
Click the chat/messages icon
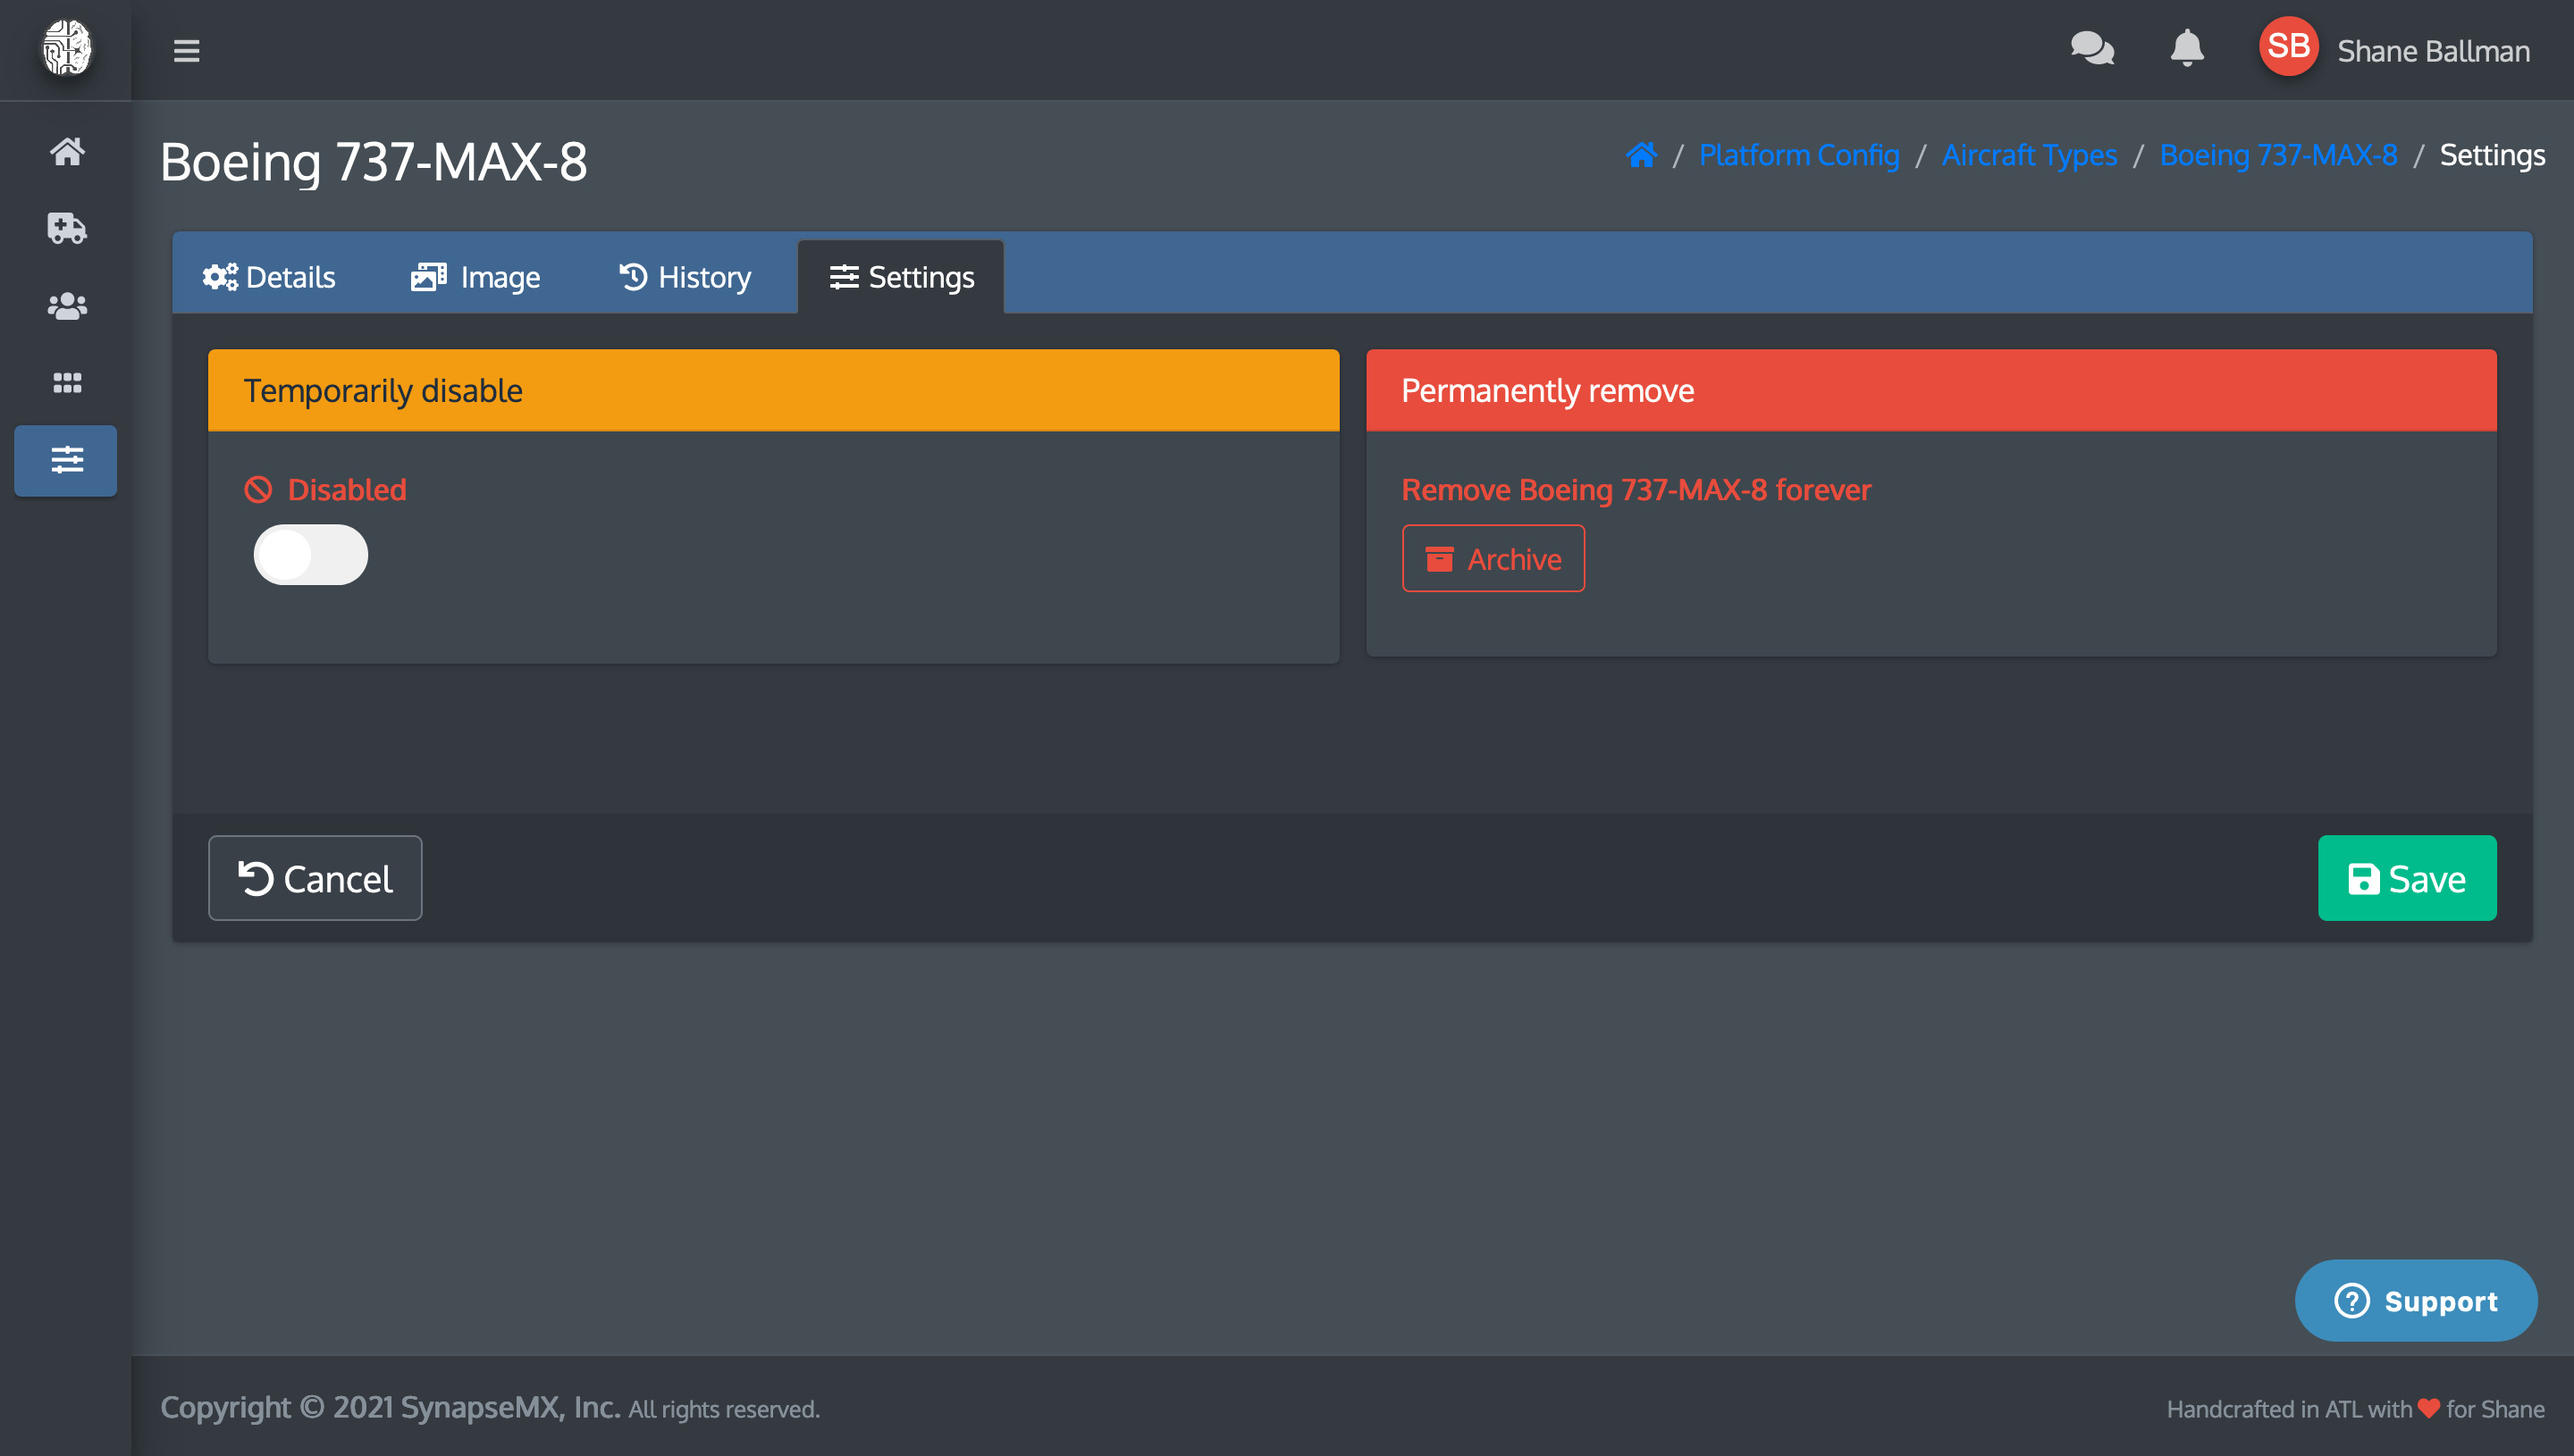[x=2093, y=47]
